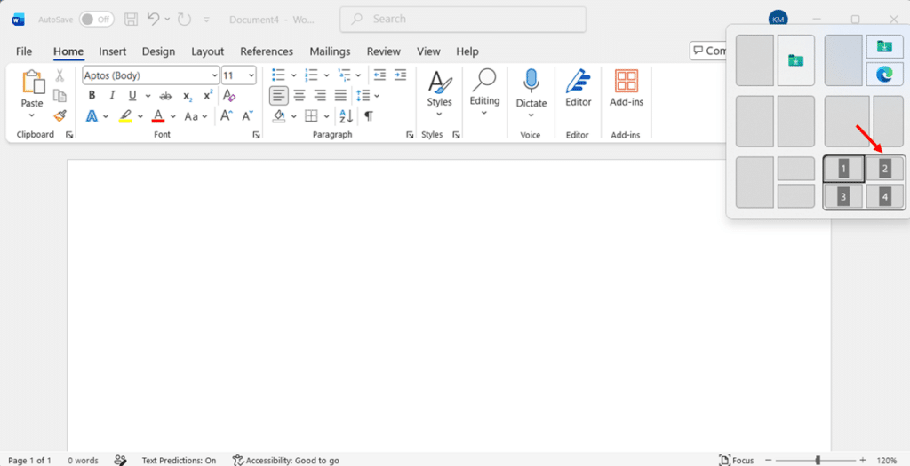
Task: Switch to the Design tab
Action: [158, 51]
